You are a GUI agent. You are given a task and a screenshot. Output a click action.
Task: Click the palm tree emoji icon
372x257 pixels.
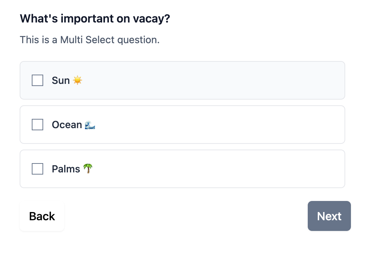coord(88,169)
